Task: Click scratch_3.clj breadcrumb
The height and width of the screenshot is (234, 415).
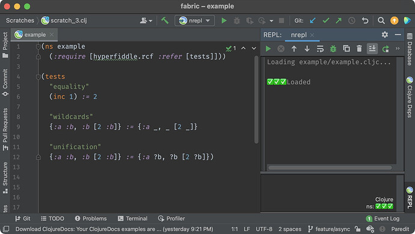Action: [64, 20]
